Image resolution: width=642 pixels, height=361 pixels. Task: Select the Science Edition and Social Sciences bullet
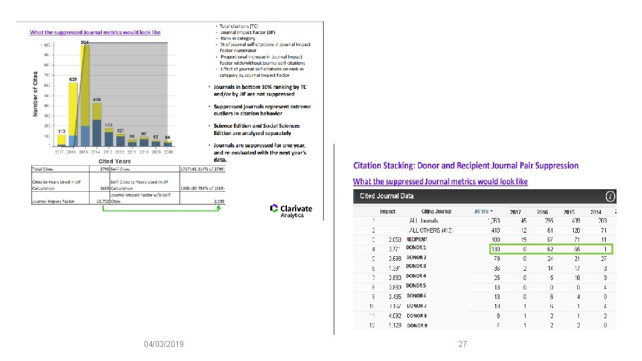coord(256,129)
